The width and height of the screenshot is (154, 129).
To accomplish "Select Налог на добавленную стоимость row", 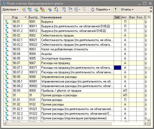I will (x=75, y=49).
